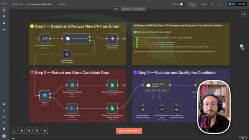Screen dimensions: 249x140
Task: Open the Gmail Watch for new CV trigger node
Action: tap(45, 38)
